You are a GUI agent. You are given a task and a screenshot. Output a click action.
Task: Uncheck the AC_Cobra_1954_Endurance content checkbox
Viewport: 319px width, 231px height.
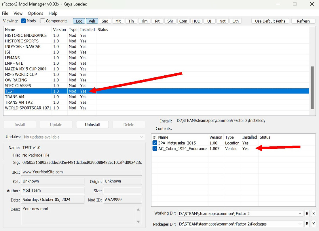[155, 148]
